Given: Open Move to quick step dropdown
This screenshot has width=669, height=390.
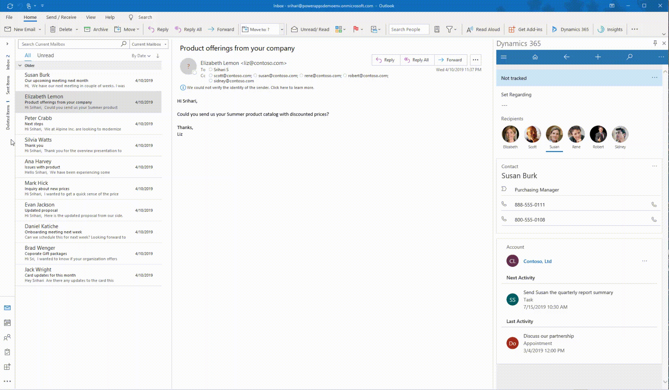Looking at the screenshot, I should pyautogui.click(x=282, y=29).
